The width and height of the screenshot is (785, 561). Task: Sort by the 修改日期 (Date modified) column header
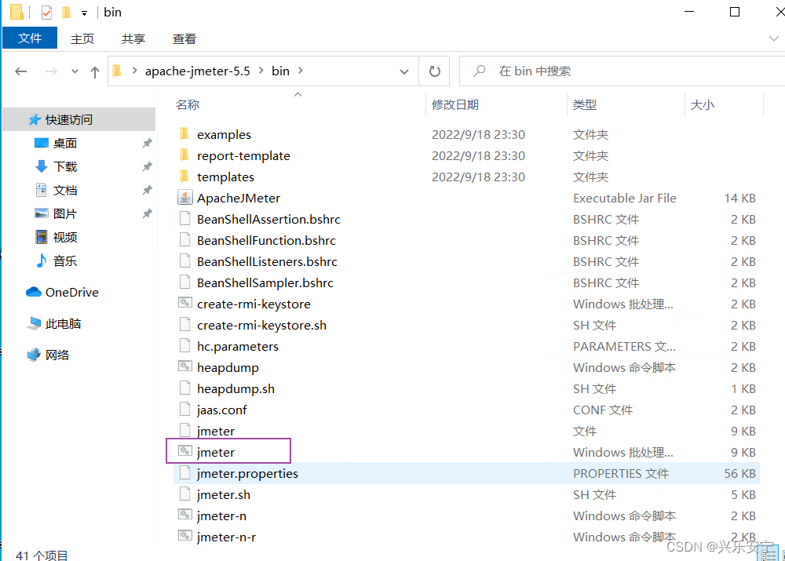click(496, 104)
